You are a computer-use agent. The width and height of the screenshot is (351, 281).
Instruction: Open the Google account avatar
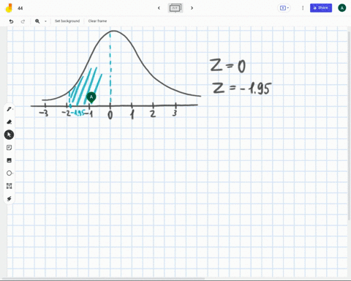[342, 8]
